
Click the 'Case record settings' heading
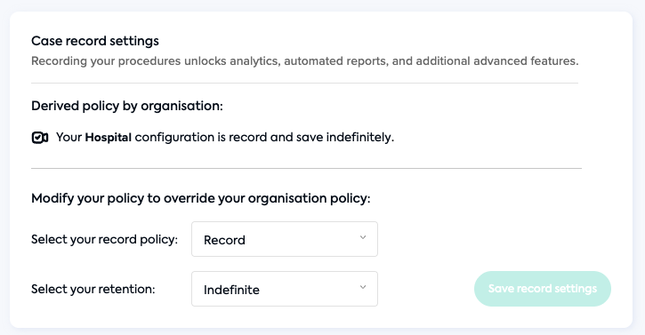(95, 41)
